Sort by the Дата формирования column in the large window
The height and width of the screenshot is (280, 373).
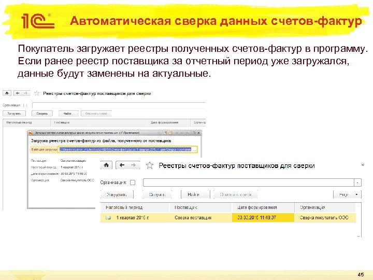[x=263, y=207]
